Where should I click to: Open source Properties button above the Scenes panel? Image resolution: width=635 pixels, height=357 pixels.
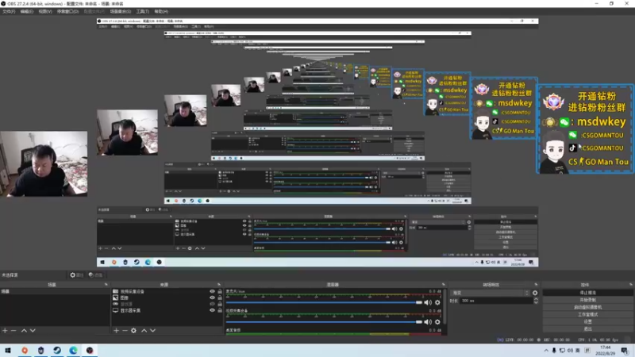pyautogui.click(x=76, y=275)
